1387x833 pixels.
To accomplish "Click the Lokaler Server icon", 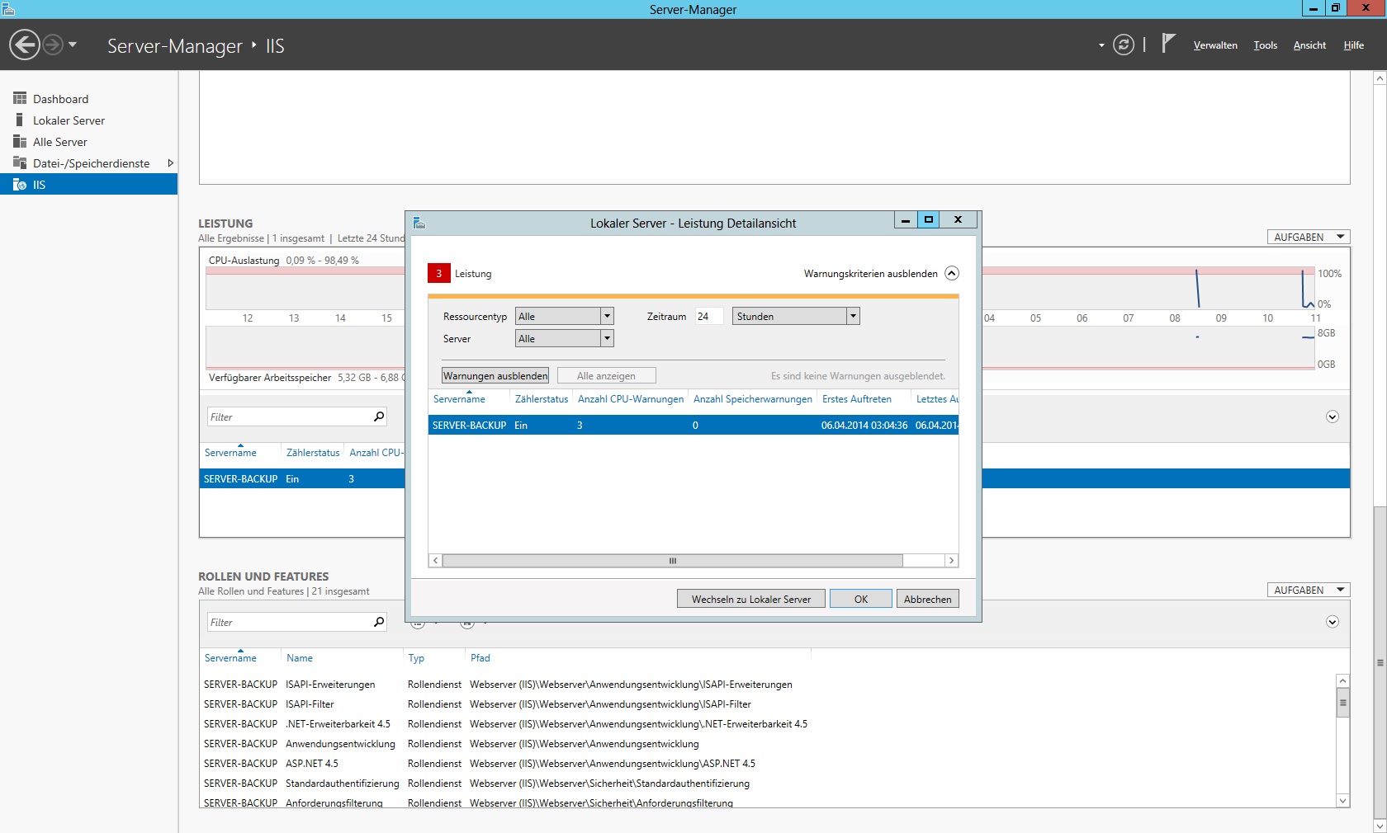I will 20,120.
